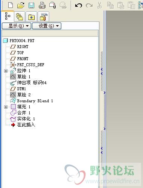Click the 合并 1 merge icon
Screen dimensions: 143x188
coord(13,113)
